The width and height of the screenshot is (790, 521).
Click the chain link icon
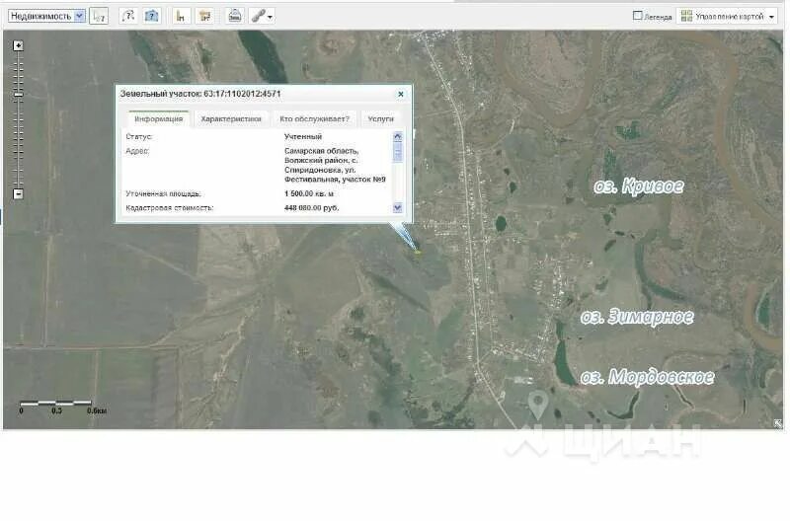(258, 16)
